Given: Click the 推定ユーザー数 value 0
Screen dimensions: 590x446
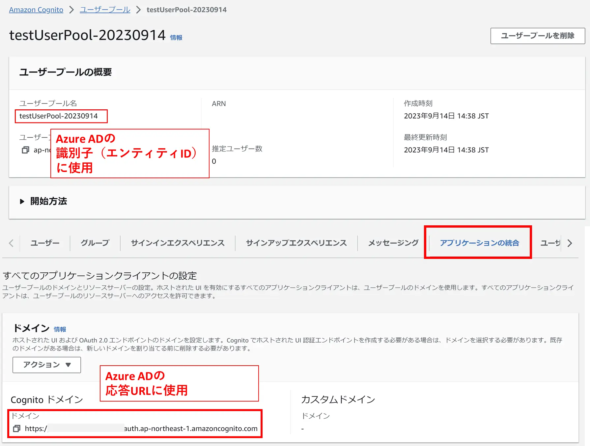Looking at the screenshot, I should click(x=214, y=161).
